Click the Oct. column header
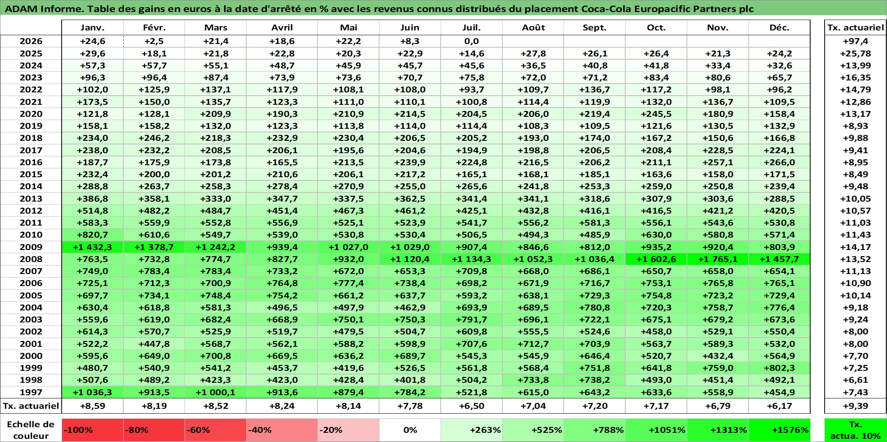Image resolution: width=887 pixels, height=442 pixels. 656,28
